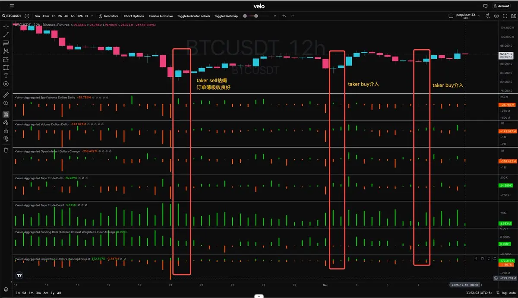This screenshot has width=518, height=298.
Task: Enter fullscreen mode
Action: (x=505, y=16)
